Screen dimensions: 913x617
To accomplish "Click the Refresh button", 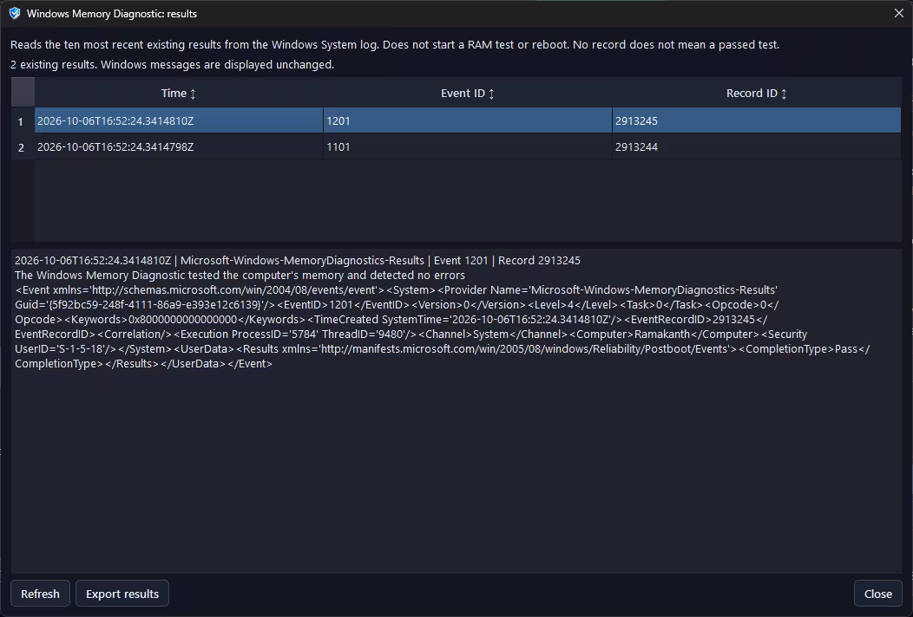I will coord(40,593).
